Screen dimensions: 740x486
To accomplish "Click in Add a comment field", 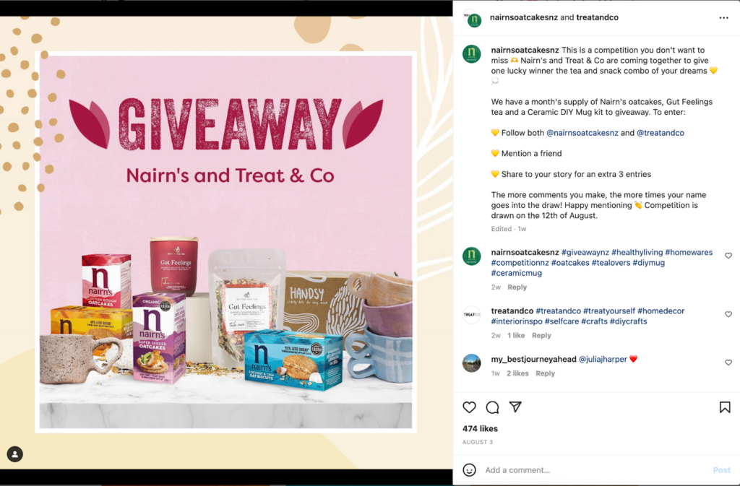I will [x=595, y=470].
